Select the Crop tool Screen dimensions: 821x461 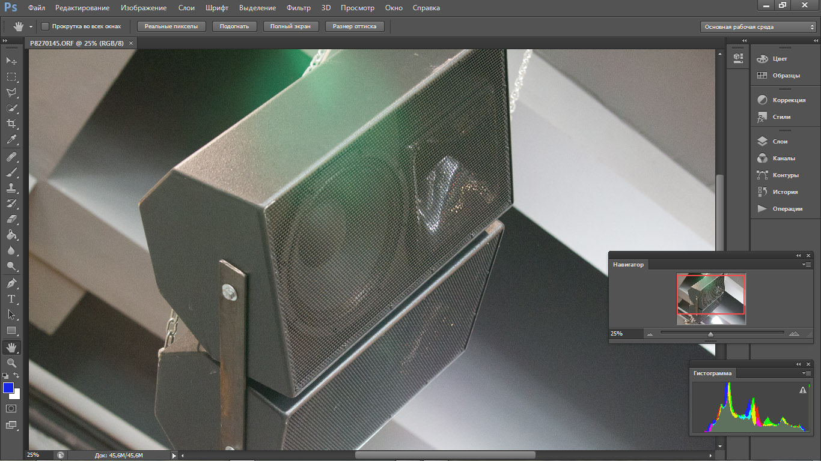click(x=11, y=124)
